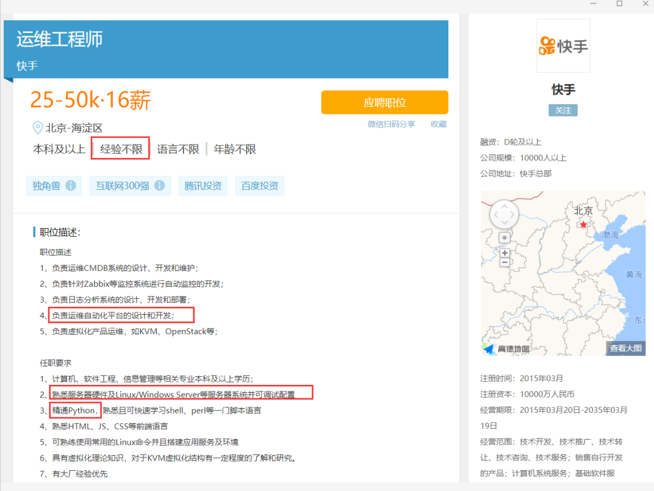
Task: Click line 负责运维自动化平台的设计和开发
Action: (113, 315)
